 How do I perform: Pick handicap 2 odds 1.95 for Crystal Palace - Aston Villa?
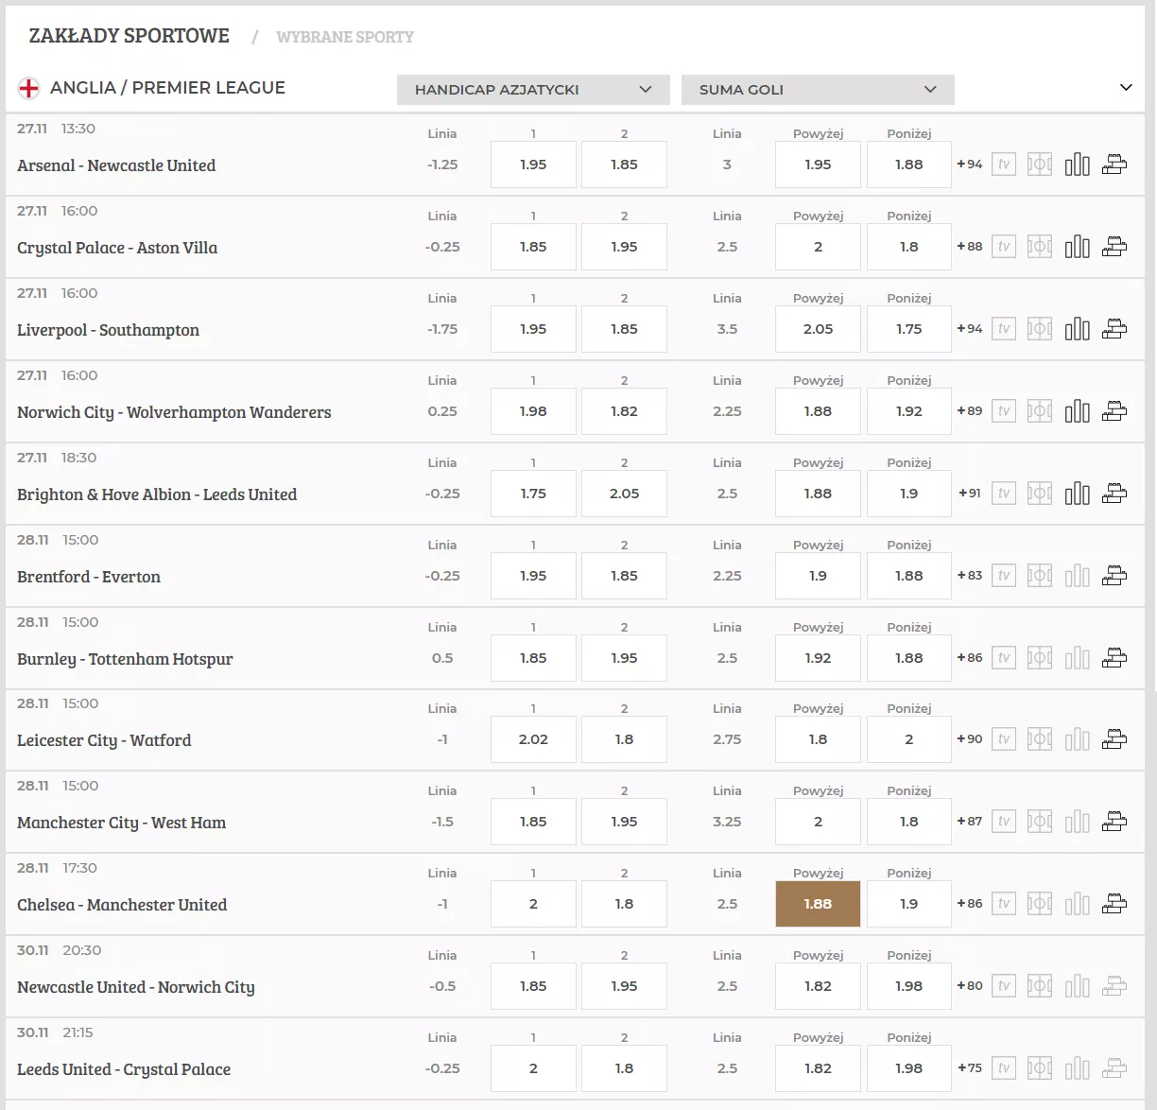pyautogui.click(x=624, y=247)
